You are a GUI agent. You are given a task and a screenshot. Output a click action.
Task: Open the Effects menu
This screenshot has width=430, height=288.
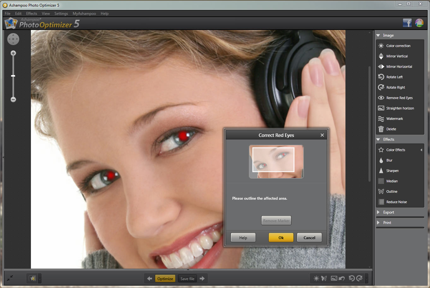pyautogui.click(x=32, y=14)
